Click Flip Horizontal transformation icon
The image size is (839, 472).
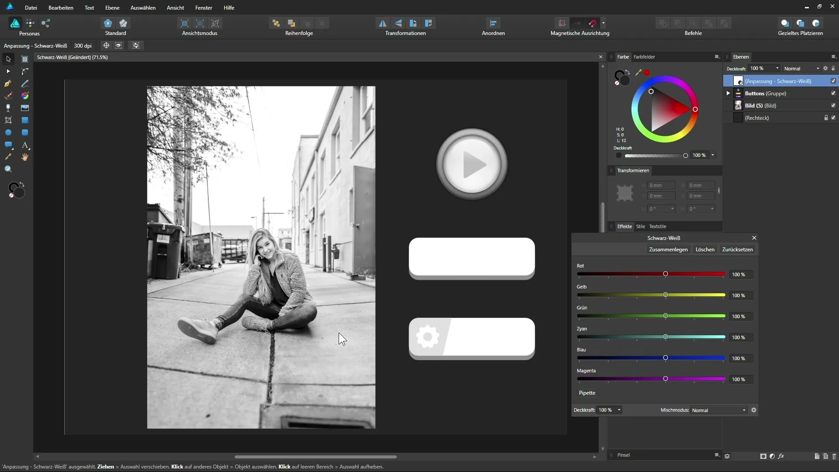383,23
